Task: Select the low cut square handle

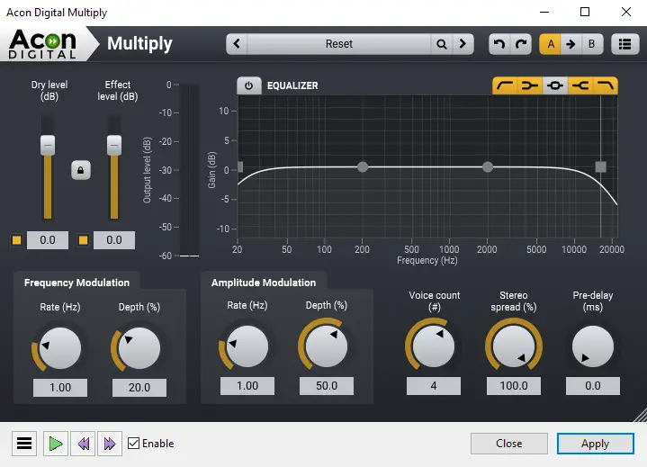Action: coord(240,166)
